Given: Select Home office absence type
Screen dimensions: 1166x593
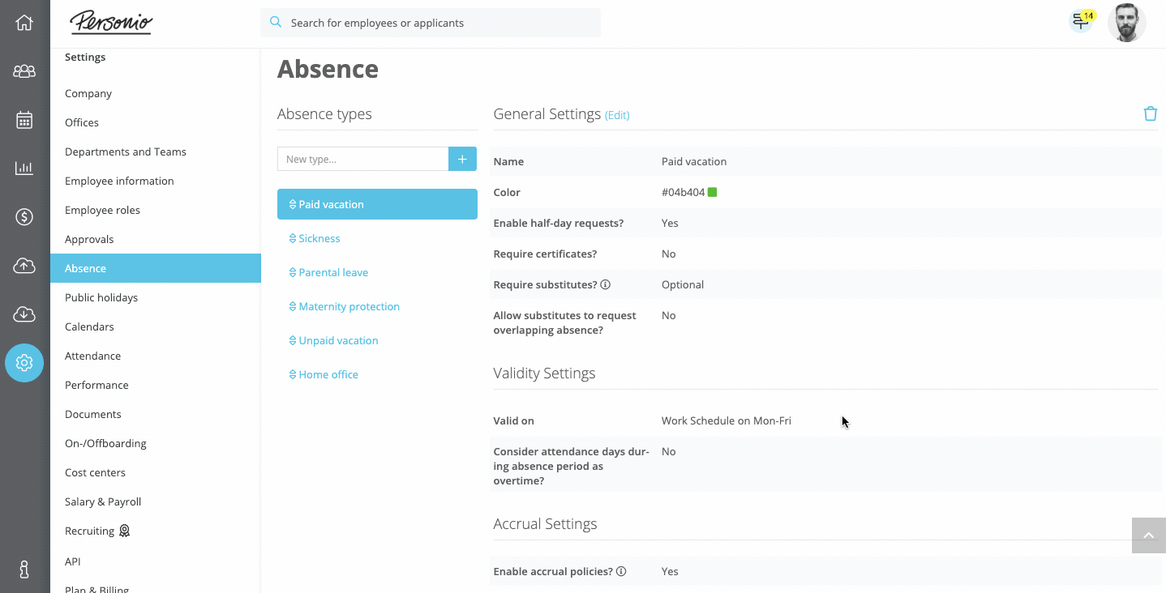Looking at the screenshot, I should (328, 374).
